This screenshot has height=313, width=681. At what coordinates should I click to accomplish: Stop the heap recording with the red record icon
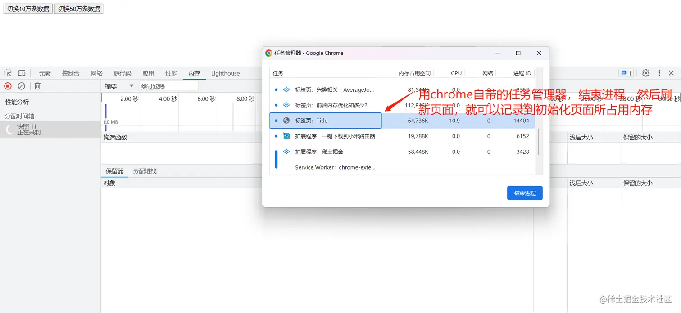click(8, 86)
